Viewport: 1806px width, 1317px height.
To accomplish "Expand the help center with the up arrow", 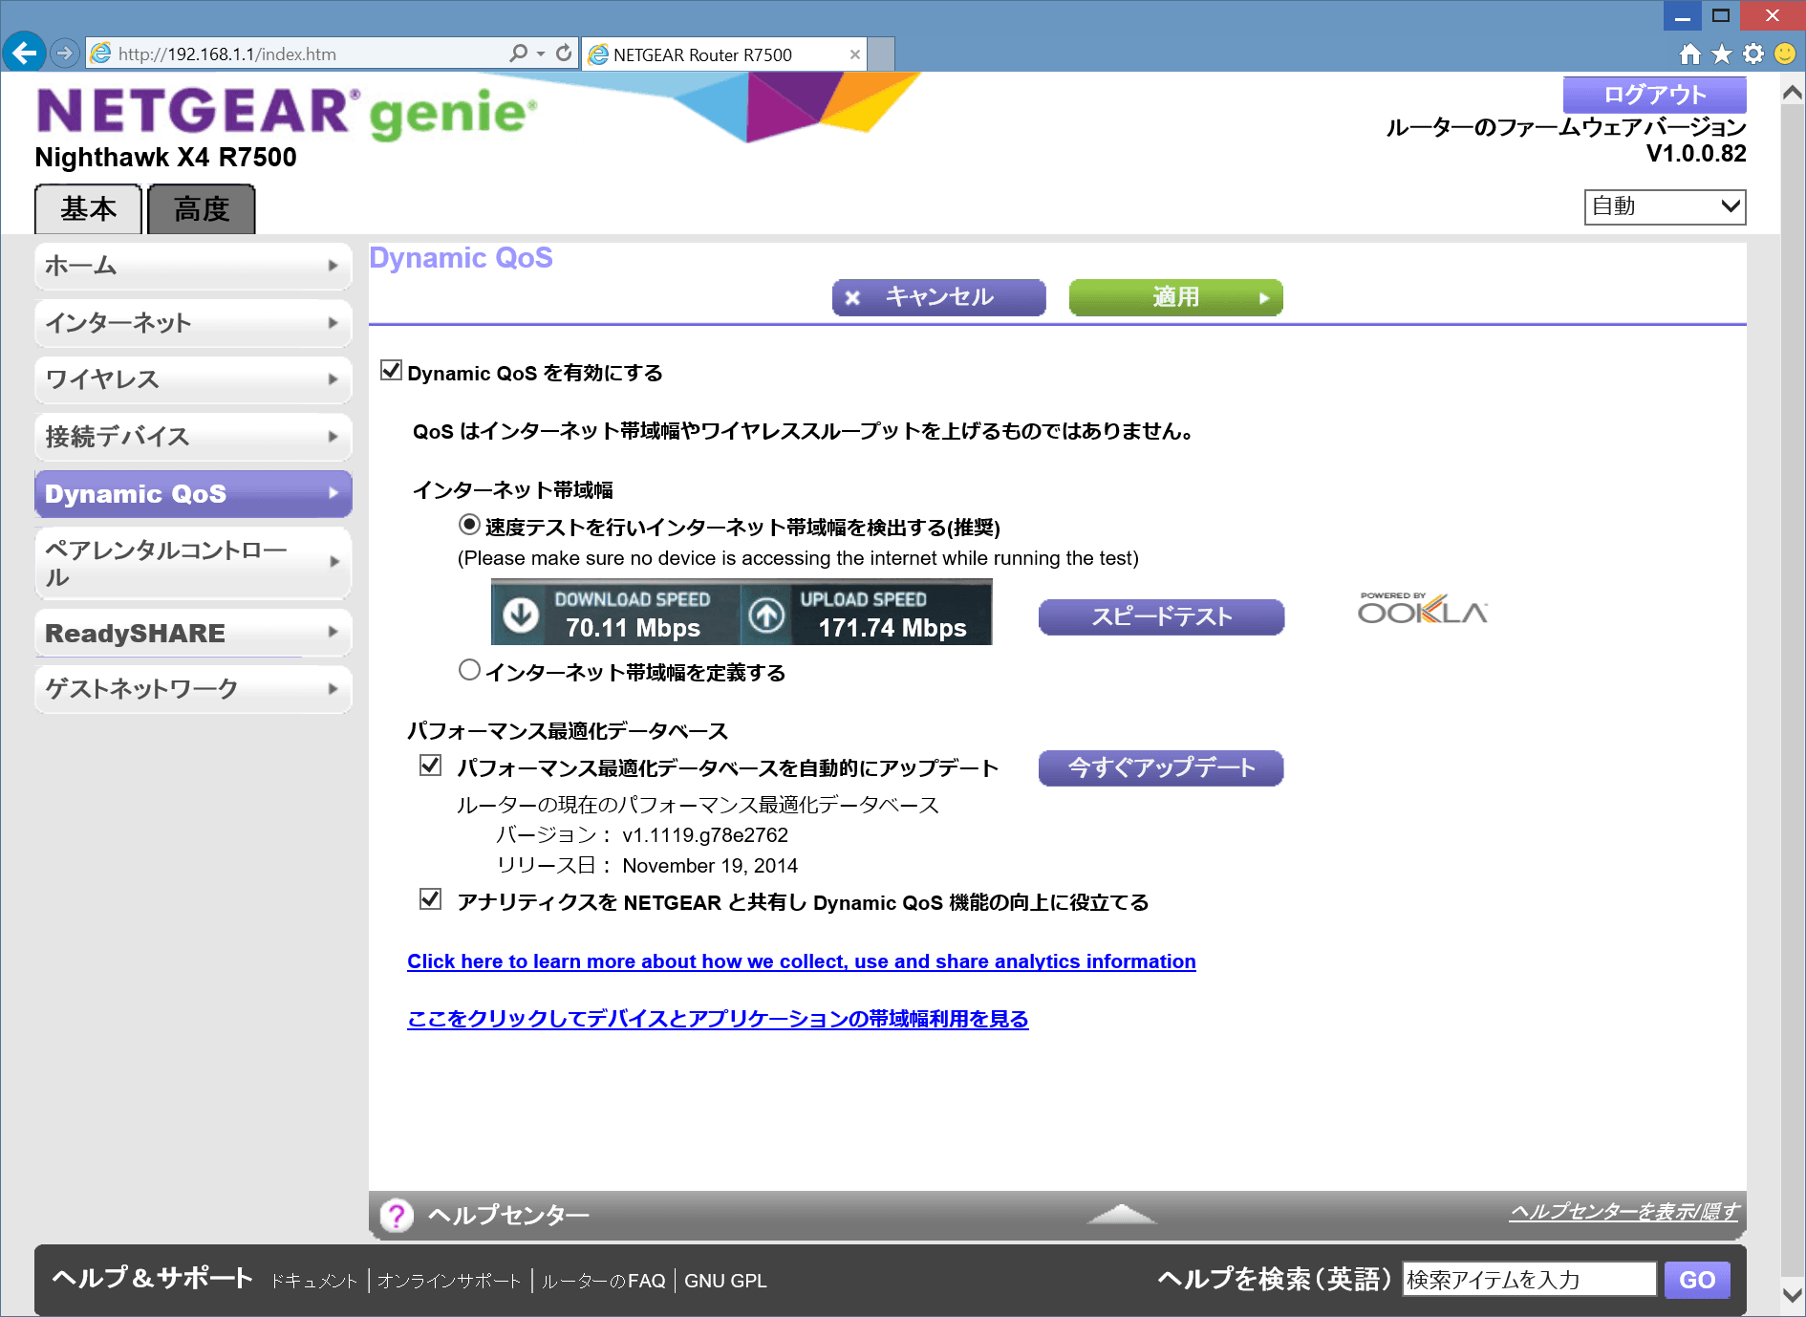I will [1121, 1214].
